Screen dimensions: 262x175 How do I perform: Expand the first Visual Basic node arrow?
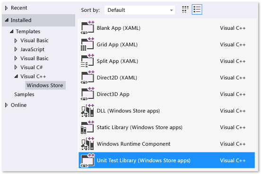point(16,41)
